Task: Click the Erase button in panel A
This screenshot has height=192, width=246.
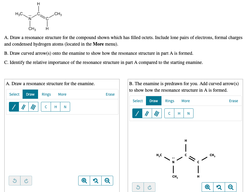Action: click(x=110, y=94)
